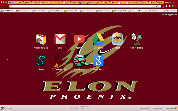
Task: Open the Kingdom Hearts bookmark
Action: [103, 11]
